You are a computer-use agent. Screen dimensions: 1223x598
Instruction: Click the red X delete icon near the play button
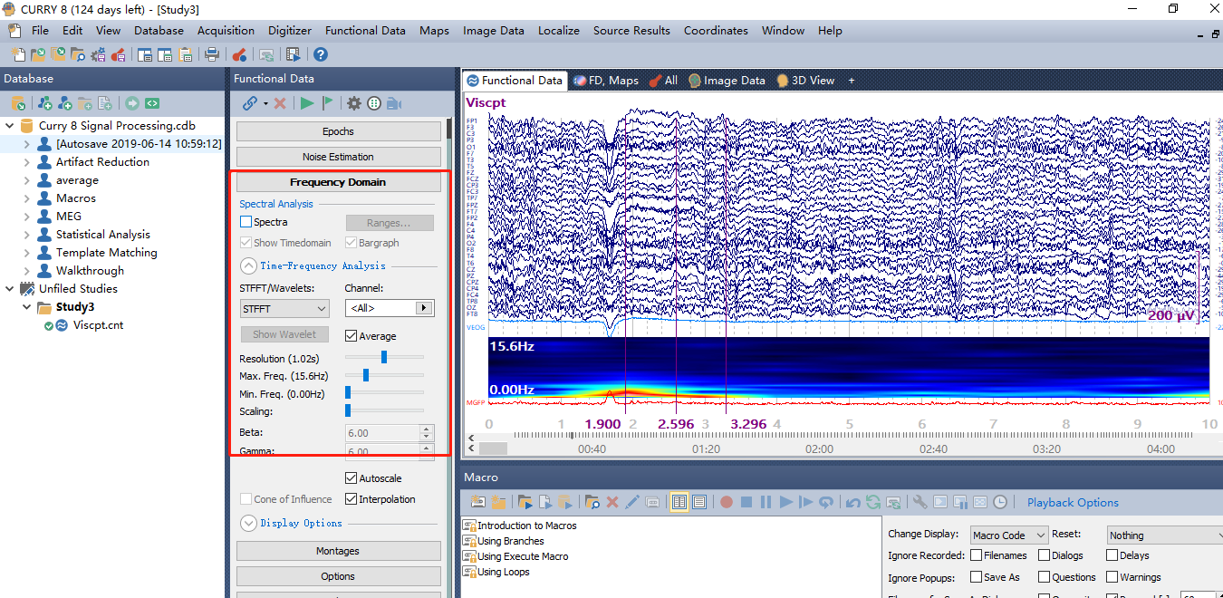point(280,102)
